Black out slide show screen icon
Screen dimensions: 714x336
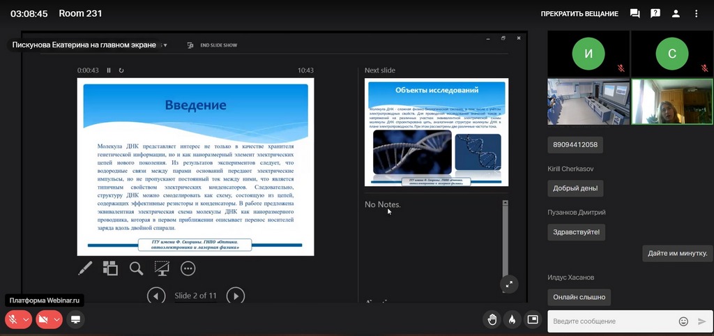click(x=162, y=268)
